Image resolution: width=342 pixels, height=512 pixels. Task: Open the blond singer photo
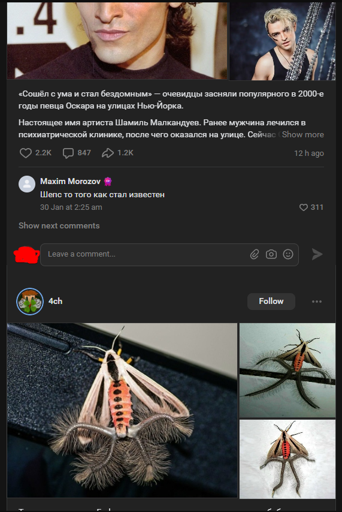[282, 41]
